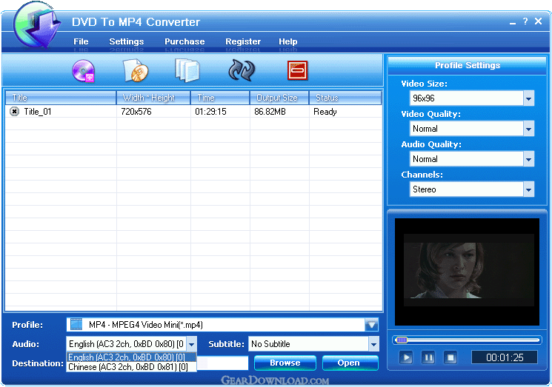Select the Title_01 text in list
Screen dimensions: 552x387
pyautogui.click(x=38, y=112)
